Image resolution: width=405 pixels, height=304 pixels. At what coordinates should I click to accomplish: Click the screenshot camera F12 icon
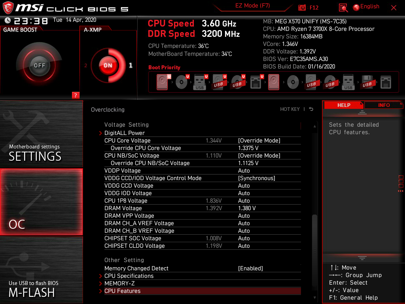[302, 8]
